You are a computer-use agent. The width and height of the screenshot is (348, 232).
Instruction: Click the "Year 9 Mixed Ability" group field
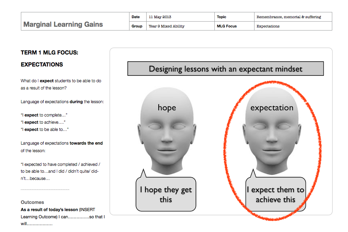pyautogui.click(x=166, y=26)
